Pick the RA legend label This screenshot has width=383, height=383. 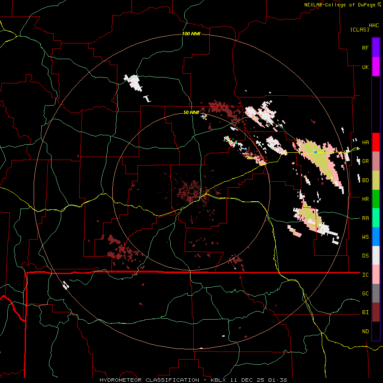tap(365, 218)
